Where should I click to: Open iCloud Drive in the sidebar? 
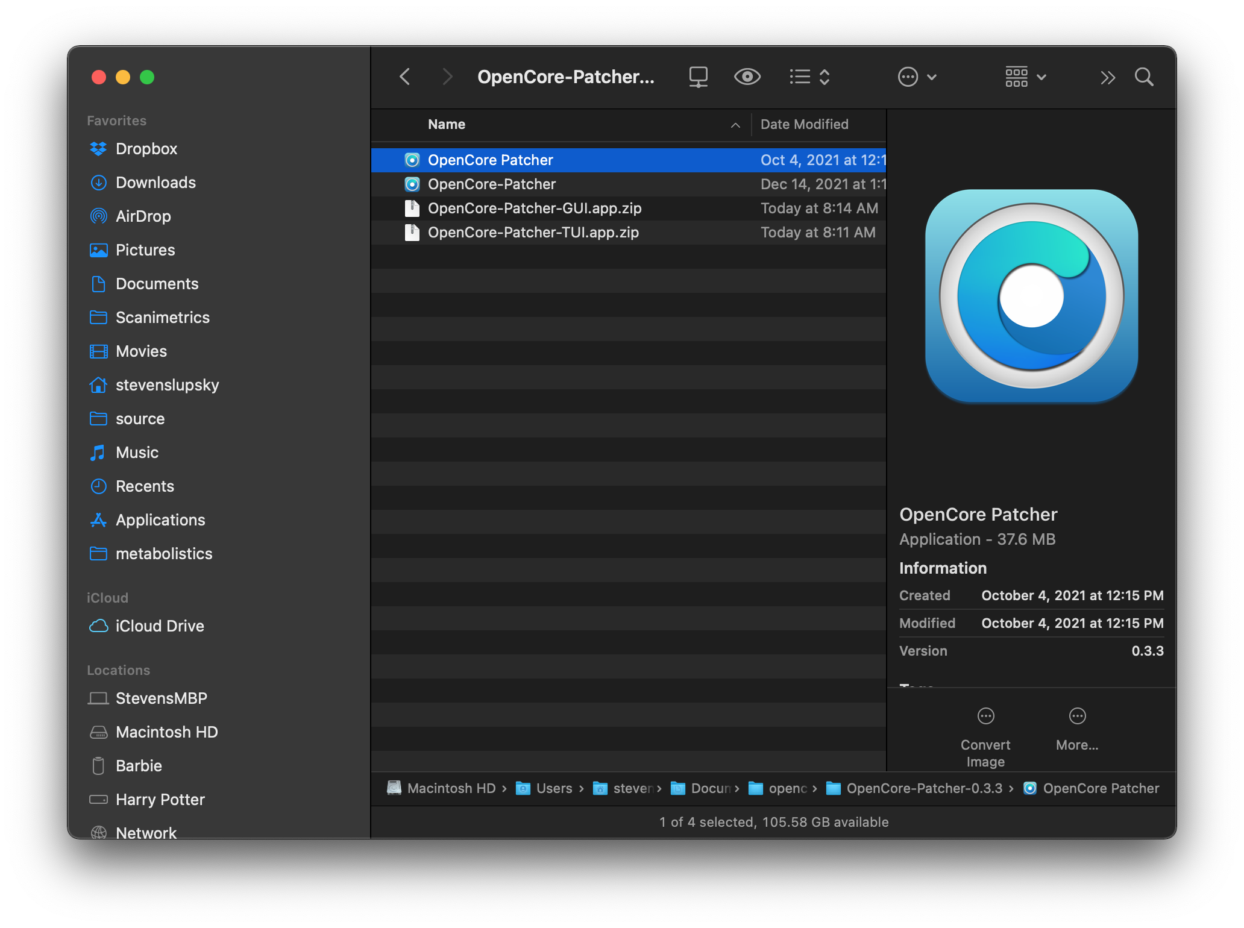[x=159, y=626]
